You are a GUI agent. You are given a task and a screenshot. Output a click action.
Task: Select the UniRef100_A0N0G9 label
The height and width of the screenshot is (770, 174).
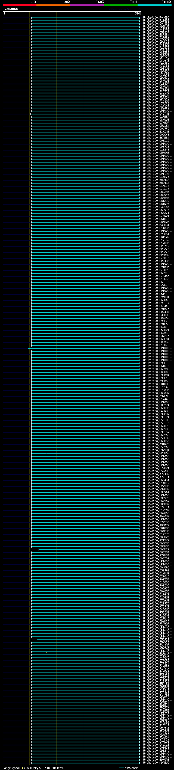[156, 516]
